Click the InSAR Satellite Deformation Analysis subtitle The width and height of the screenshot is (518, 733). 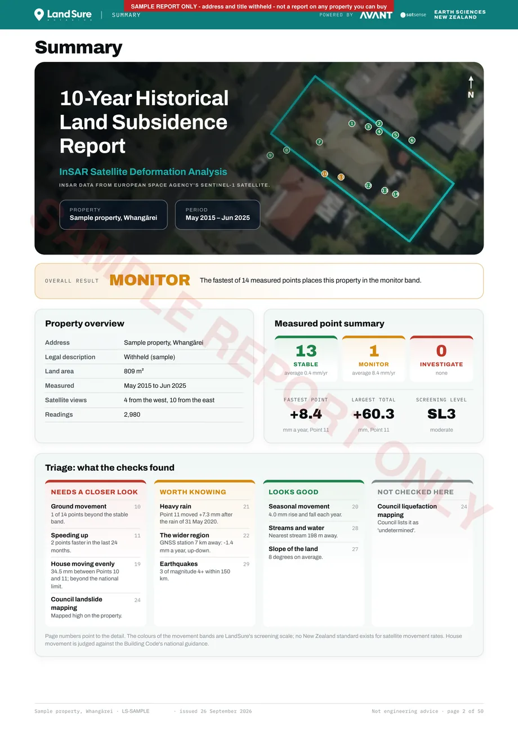pos(143,172)
